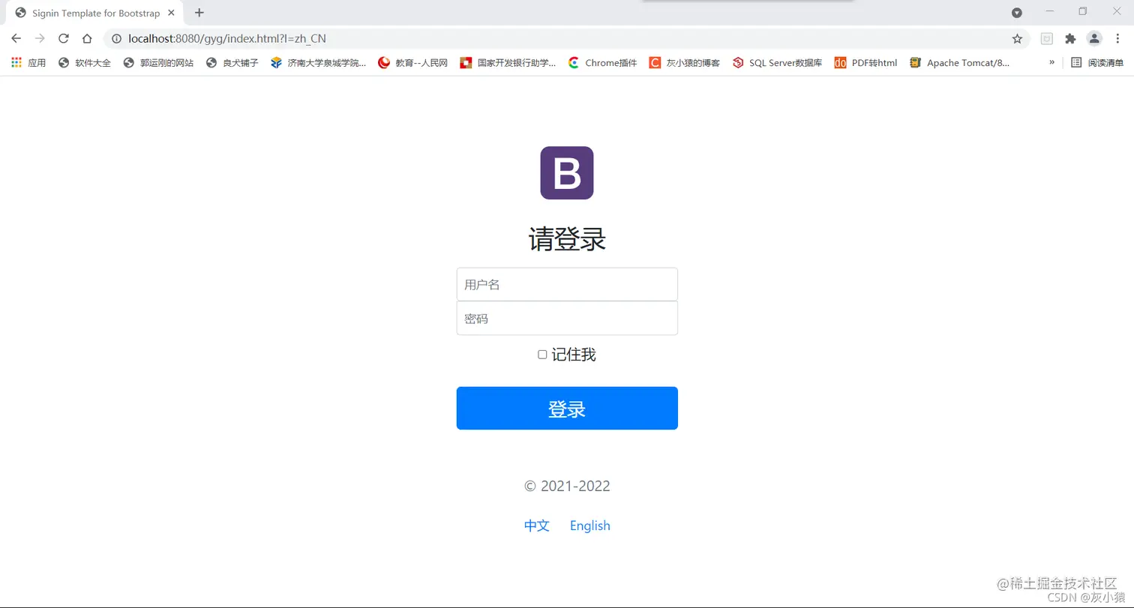
Task: Open the 国家开发银行助学 bookmark
Action: pos(508,63)
